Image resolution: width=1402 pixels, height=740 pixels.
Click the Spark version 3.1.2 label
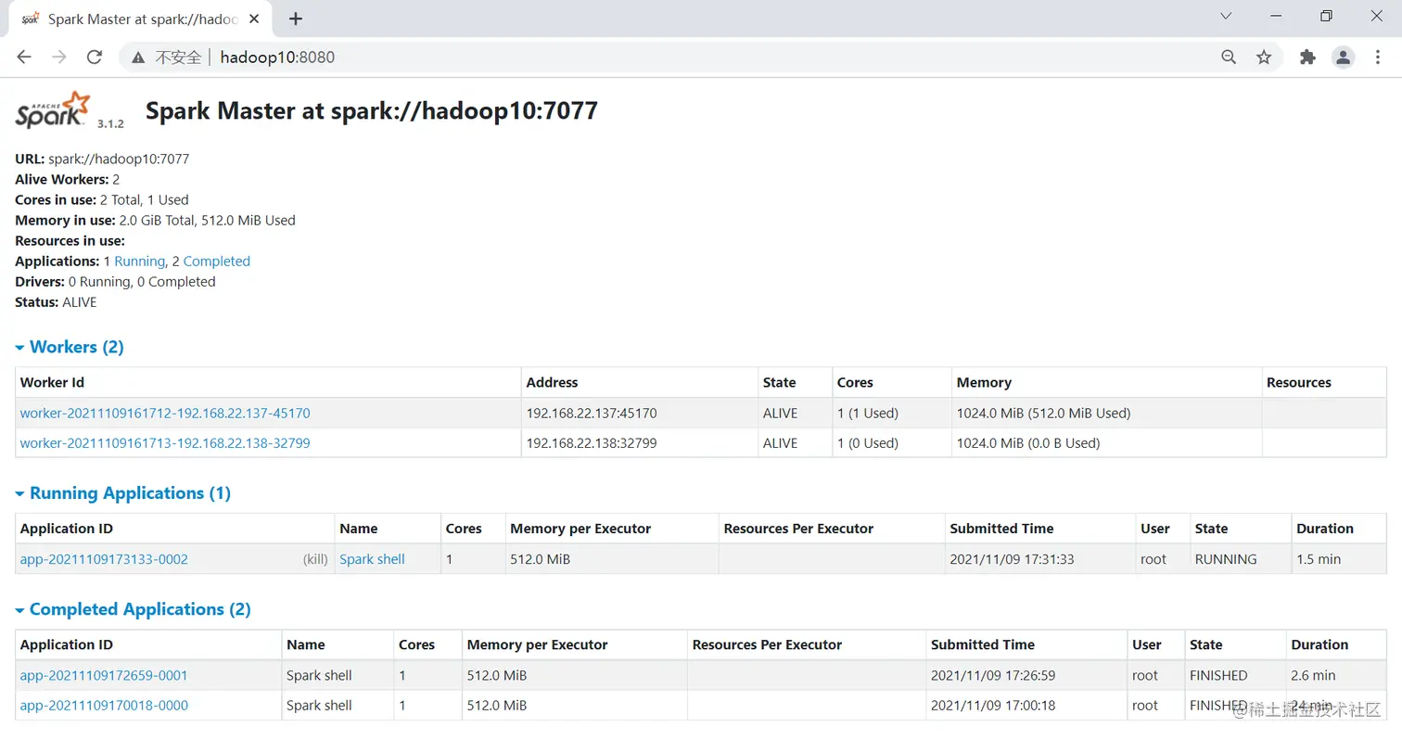coord(111,123)
